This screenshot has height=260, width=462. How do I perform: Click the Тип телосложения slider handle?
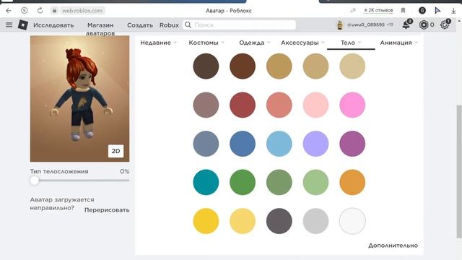34,180
